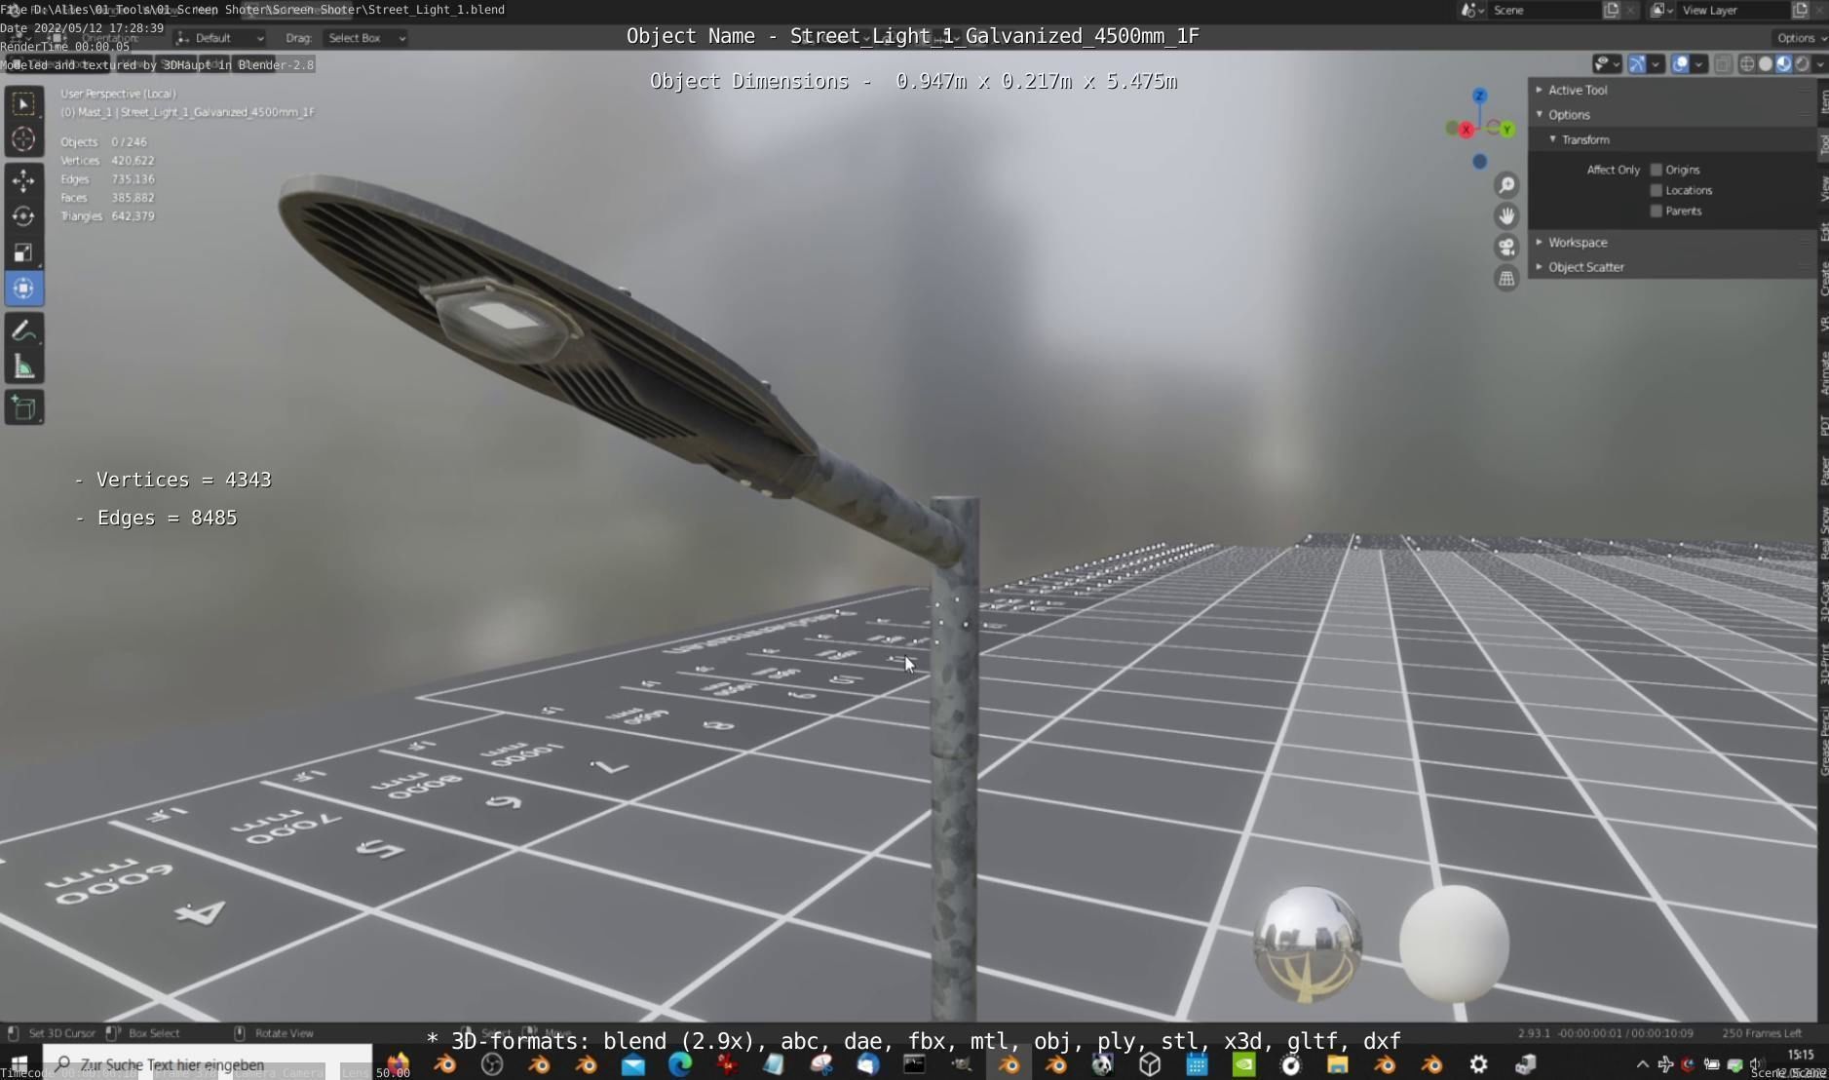Click the Y axis on navigation gizmo

[1506, 129]
